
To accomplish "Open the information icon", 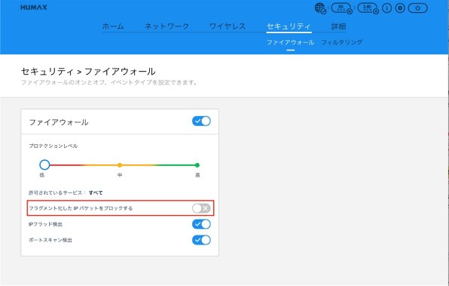I will click(387, 8).
